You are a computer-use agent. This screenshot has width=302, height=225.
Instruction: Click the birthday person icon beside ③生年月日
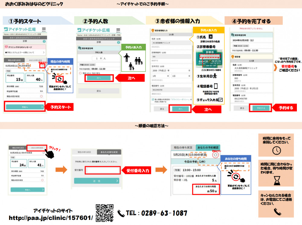point(215,76)
